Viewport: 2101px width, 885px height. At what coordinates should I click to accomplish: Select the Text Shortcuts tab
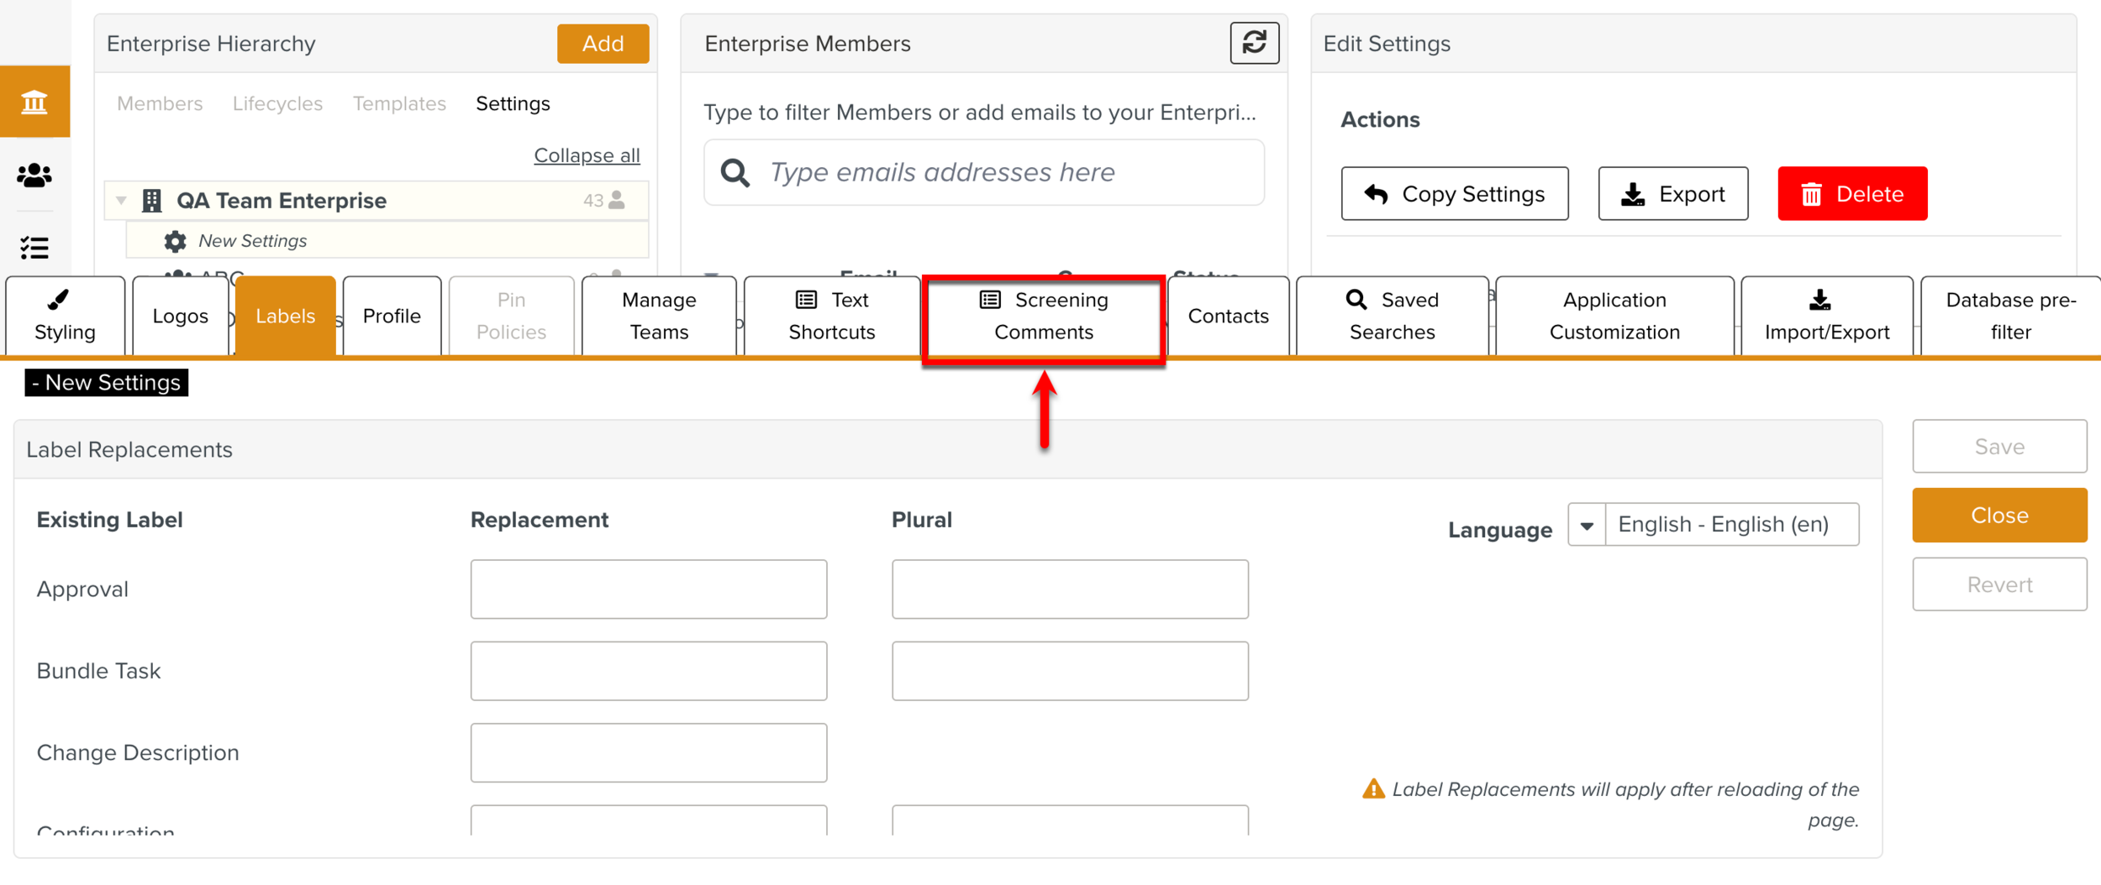831,317
